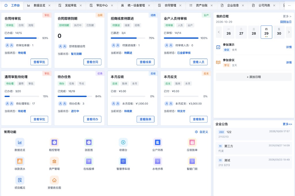Click the 参加演示 calendar-check icon
The image size is (295, 196).
(x=218, y=47)
